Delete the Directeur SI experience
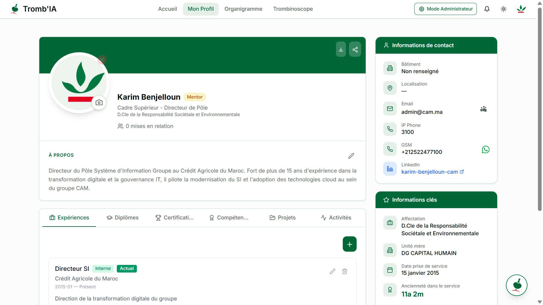543x305 pixels. (x=344, y=271)
